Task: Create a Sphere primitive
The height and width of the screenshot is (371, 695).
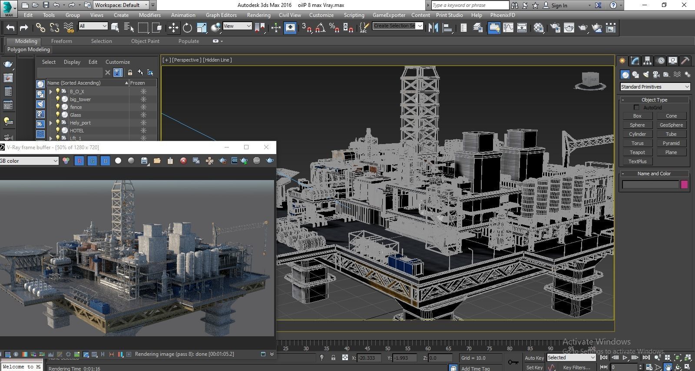Action: point(637,125)
